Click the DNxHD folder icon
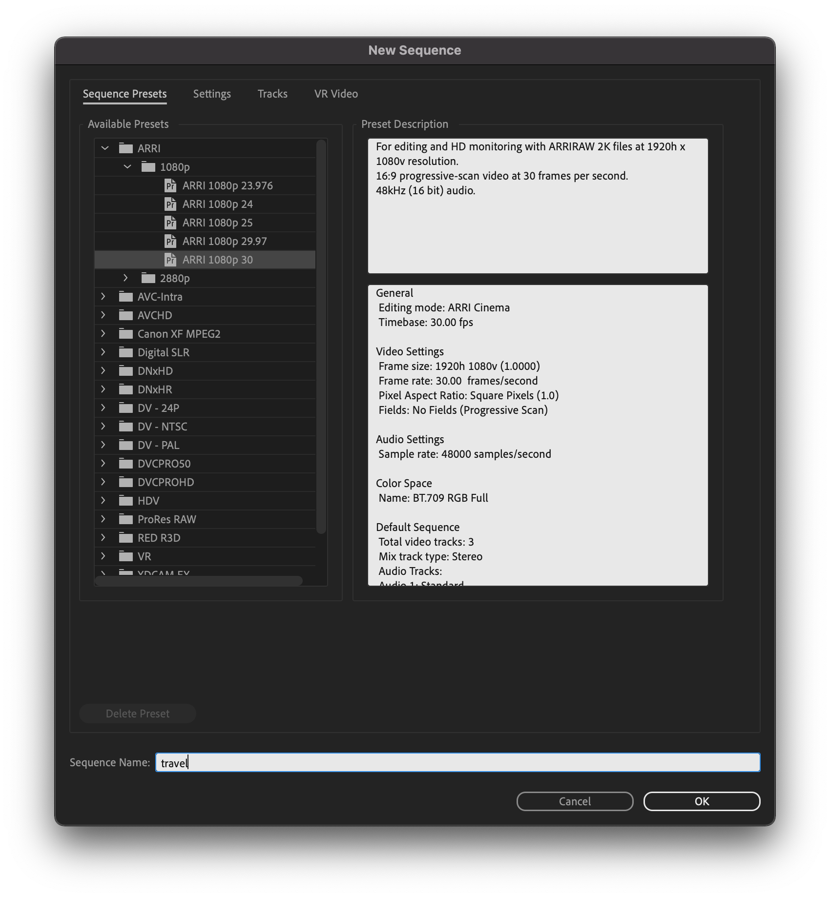Viewport: 830px width, 898px height. pyautogui.click(x=126, y=371)
